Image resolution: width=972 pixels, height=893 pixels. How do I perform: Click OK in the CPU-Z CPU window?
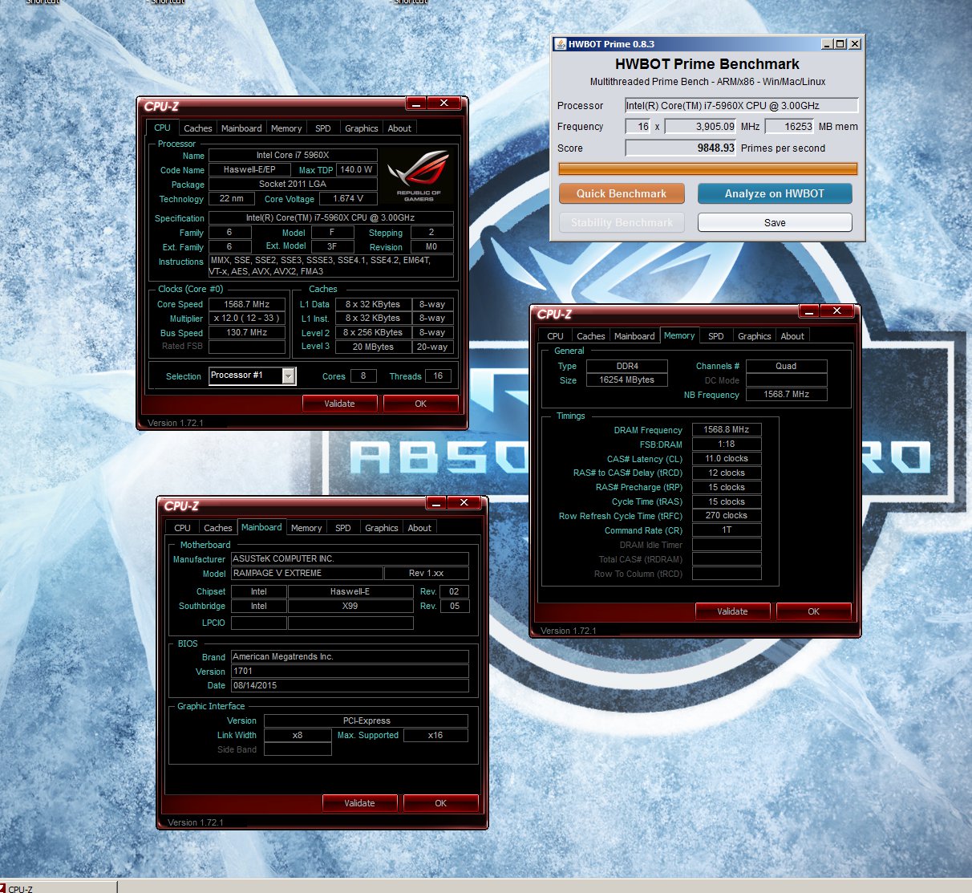[x=421, y=404]
